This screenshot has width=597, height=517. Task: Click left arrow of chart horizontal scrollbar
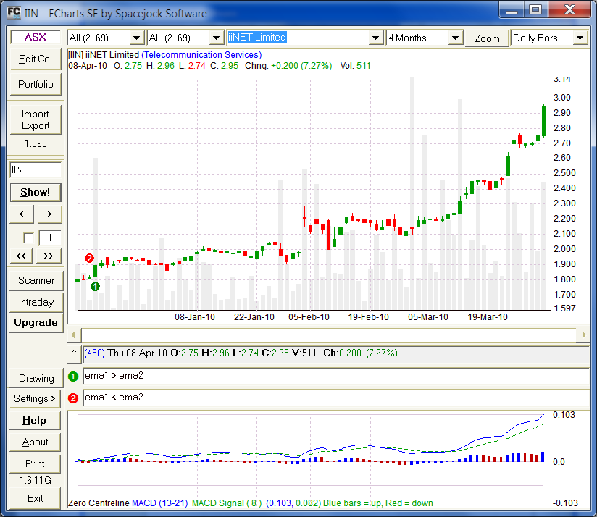[73, 335]
